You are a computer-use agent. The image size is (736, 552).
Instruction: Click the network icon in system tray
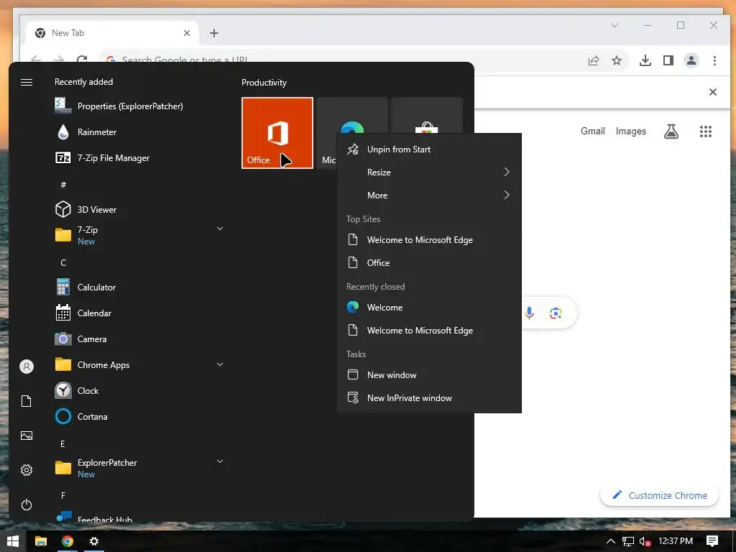[x=628, y=541]
